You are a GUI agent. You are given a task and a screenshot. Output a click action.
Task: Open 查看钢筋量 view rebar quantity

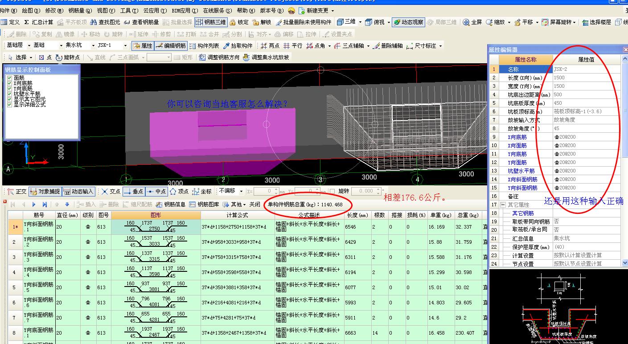pos(141,22)
